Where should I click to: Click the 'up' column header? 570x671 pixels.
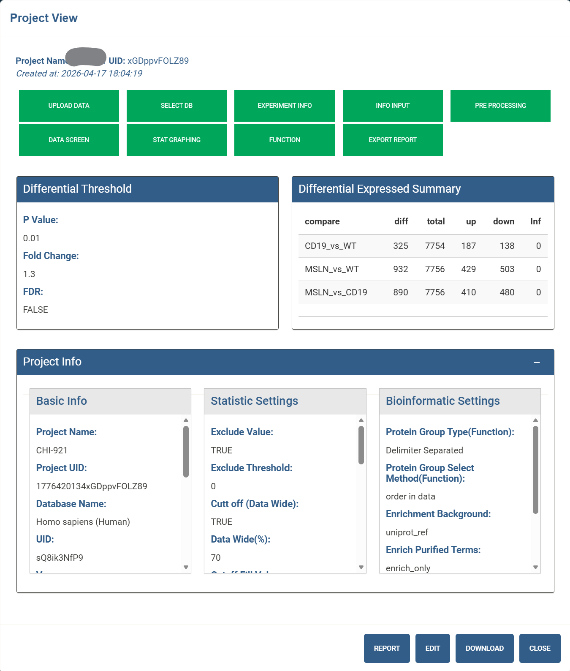471,221
